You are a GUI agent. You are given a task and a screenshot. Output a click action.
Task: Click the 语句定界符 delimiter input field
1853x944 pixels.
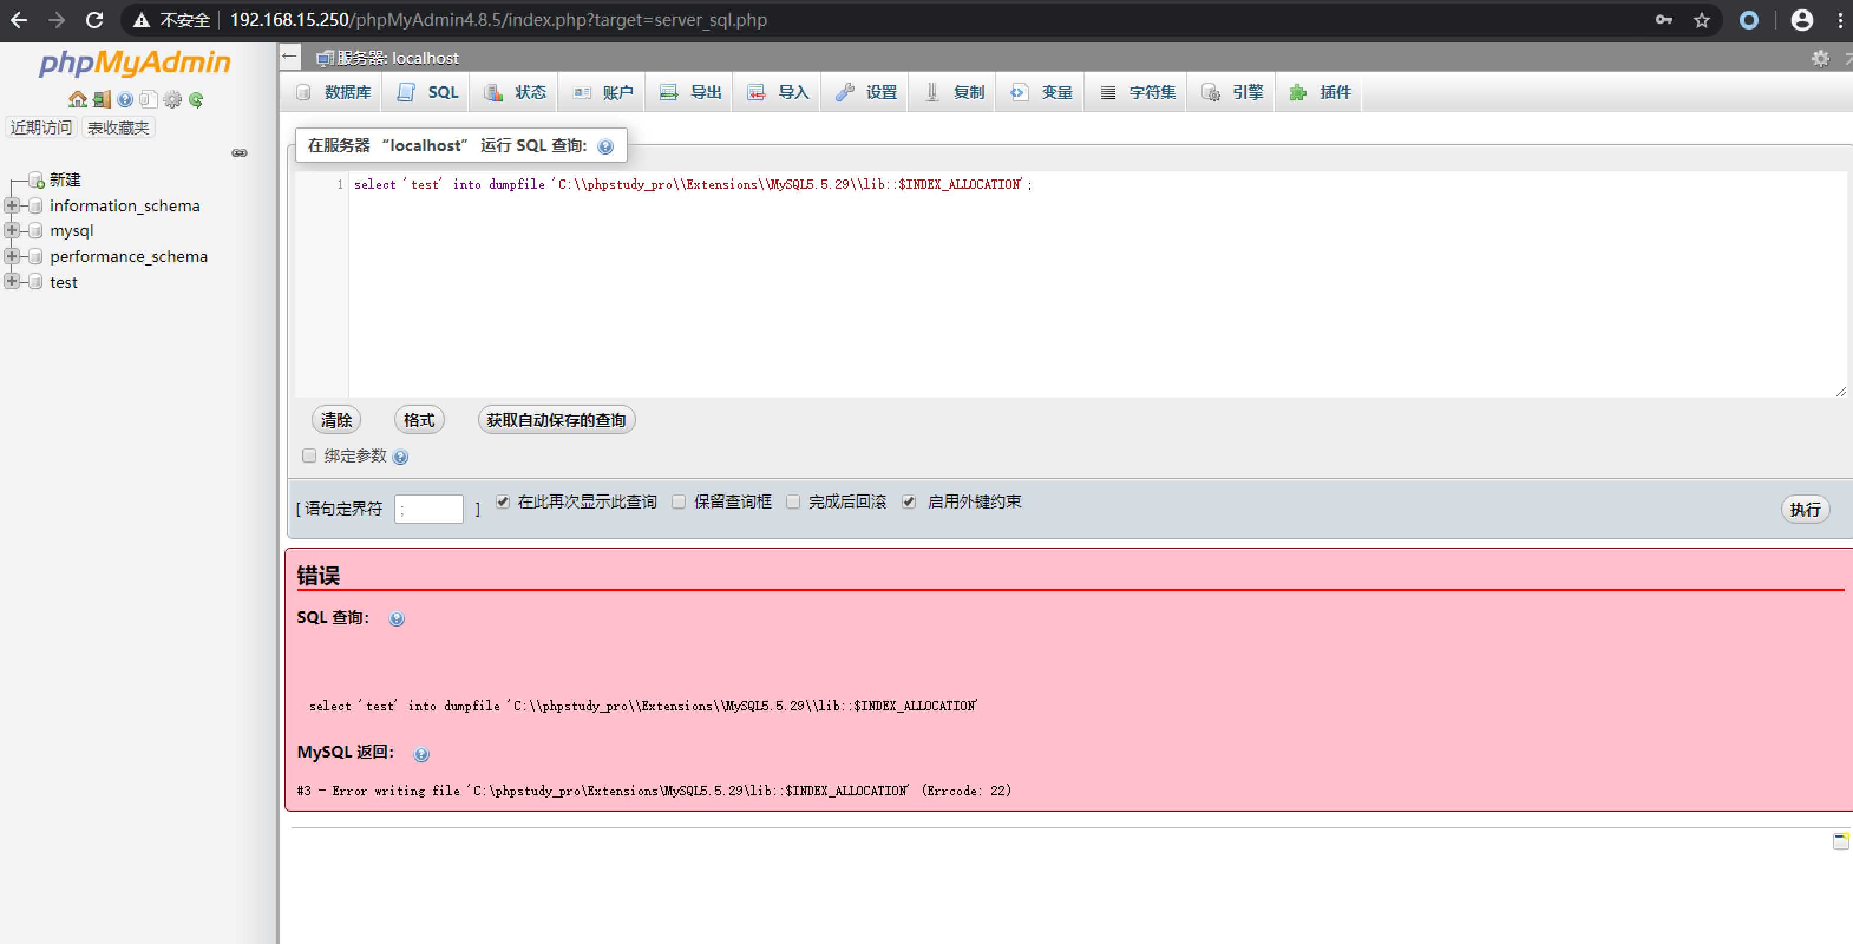(428, 509)
